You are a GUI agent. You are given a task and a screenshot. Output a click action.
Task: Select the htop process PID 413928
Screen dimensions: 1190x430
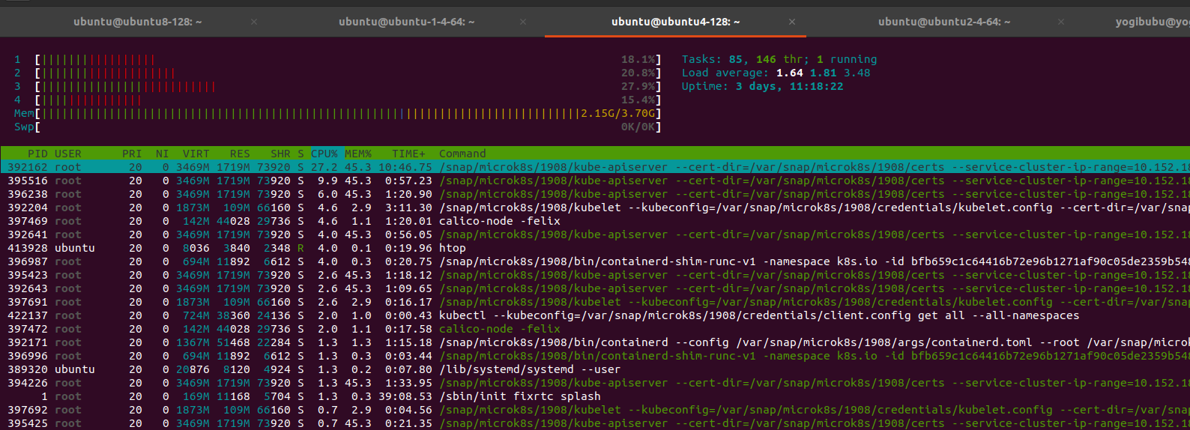pyautogui.click(x=595, y=248)
